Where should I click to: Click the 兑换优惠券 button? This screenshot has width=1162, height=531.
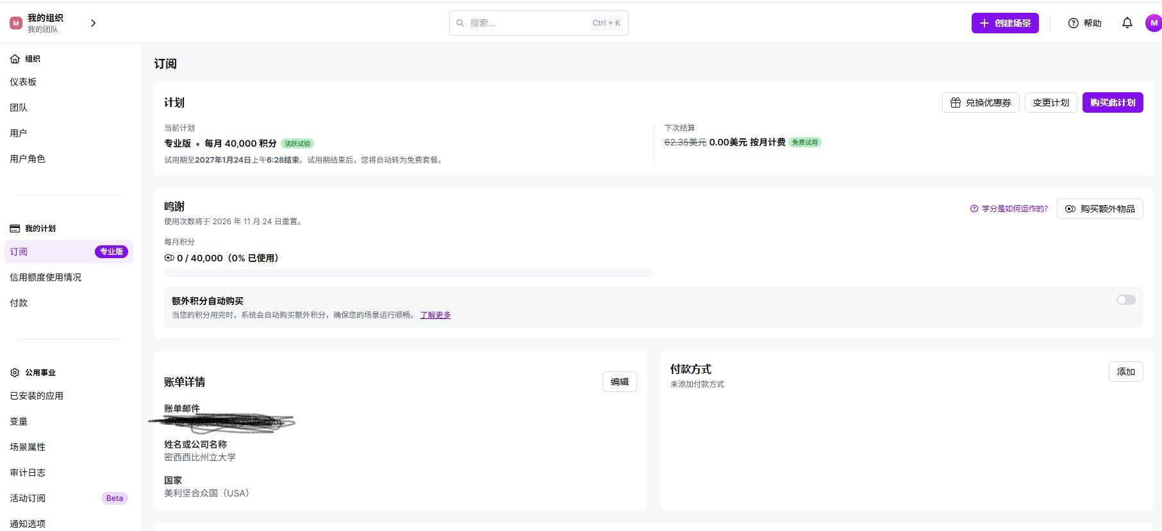[981, 102]
